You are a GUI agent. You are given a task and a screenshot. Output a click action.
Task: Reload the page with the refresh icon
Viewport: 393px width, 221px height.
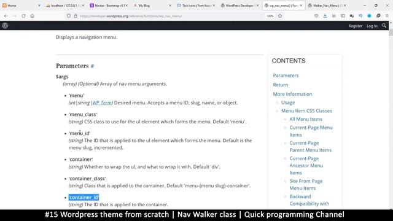pos(23,16)
